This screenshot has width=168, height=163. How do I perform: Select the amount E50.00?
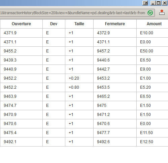(x=146, y=51)
